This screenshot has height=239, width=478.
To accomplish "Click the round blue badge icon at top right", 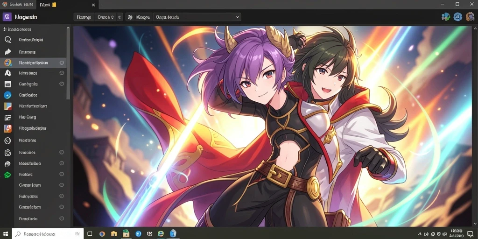I will click(x=457, y=17).
